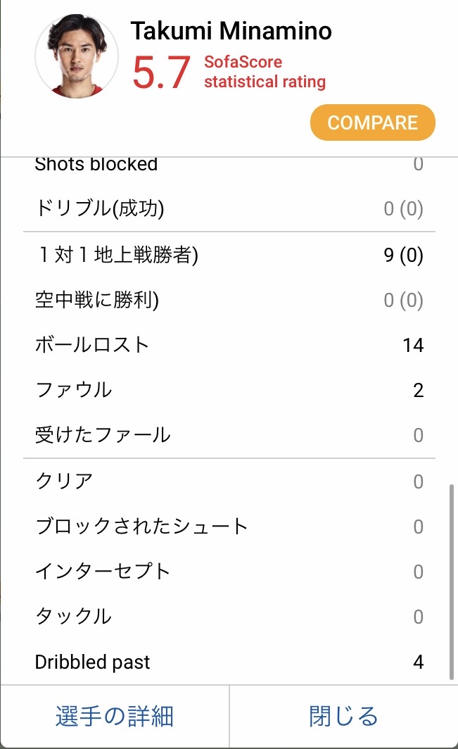Screen dimensions: 458x749
Task: Select the インターセプト stat row
Action: click(x=229, y=572)
